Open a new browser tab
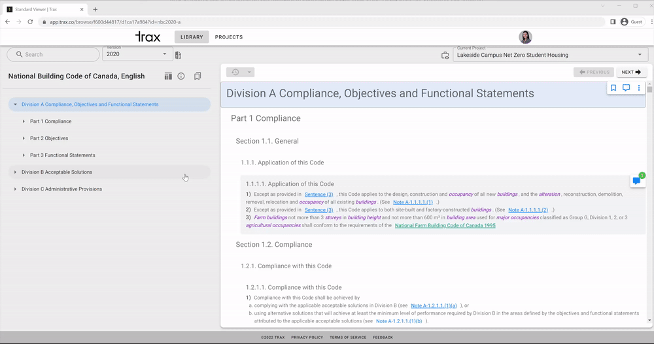 coord(95,9)
